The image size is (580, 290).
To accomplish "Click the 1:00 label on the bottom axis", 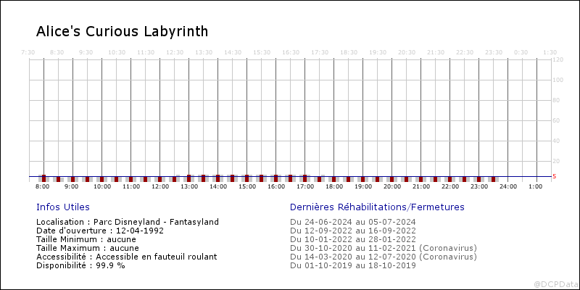I will [536, 187].
